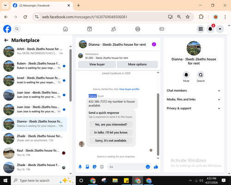The image size is (231, 185).
Task: Open the tab search dropdown arrow
Action: tap(6, 6)
